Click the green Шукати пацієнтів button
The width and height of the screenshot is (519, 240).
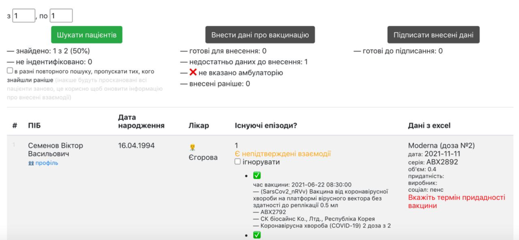pos(87,35)
